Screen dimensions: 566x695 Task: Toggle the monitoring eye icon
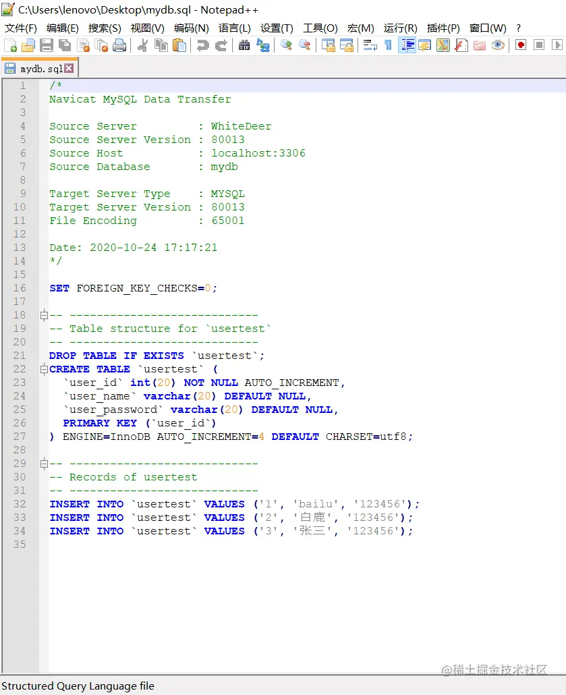tap(498, 45)
